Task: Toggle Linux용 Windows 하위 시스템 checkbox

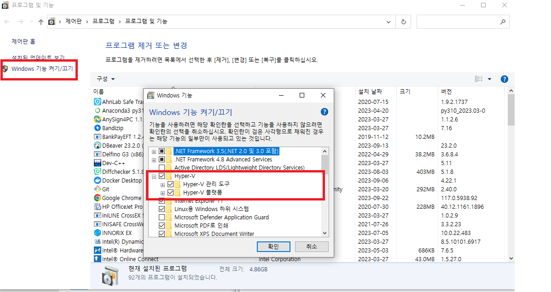Action: coord(162,209)
